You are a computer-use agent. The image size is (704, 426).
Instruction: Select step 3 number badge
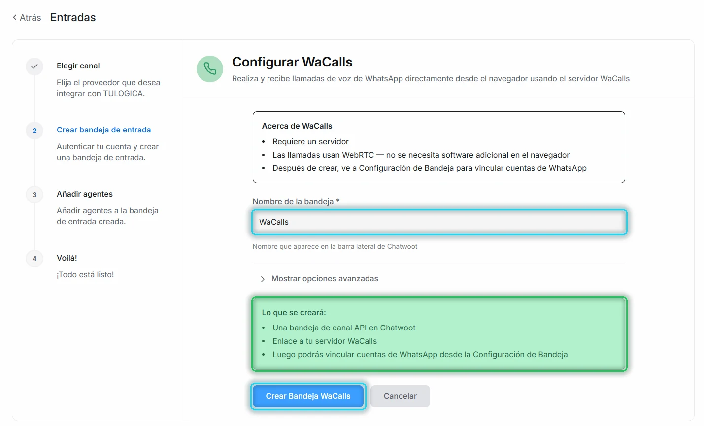pyautogui.click(x=34, y=195)
